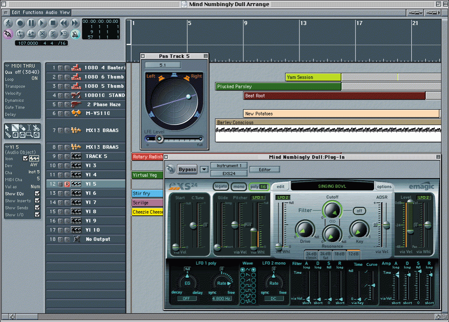Toggle the Show Sends checkbox
Image resolution: width=449 pixels, height=322 pixels.
point(37,208)
